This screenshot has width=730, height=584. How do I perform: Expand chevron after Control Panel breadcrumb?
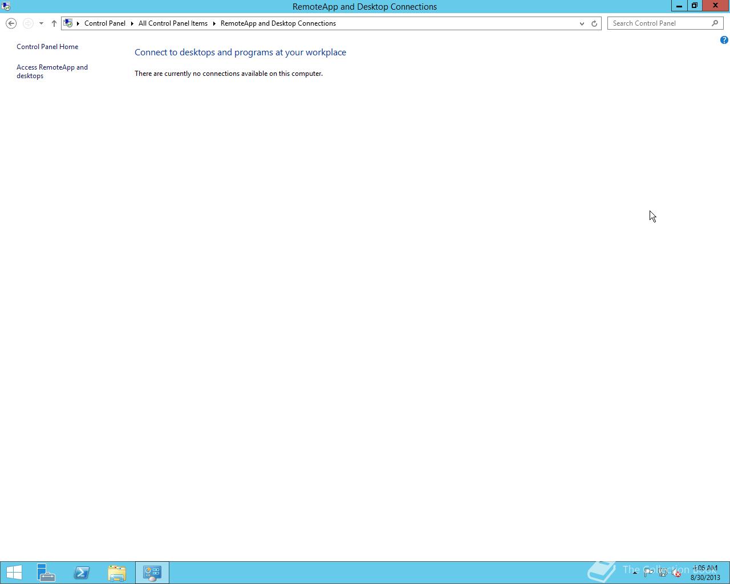[x=132, y=23]
